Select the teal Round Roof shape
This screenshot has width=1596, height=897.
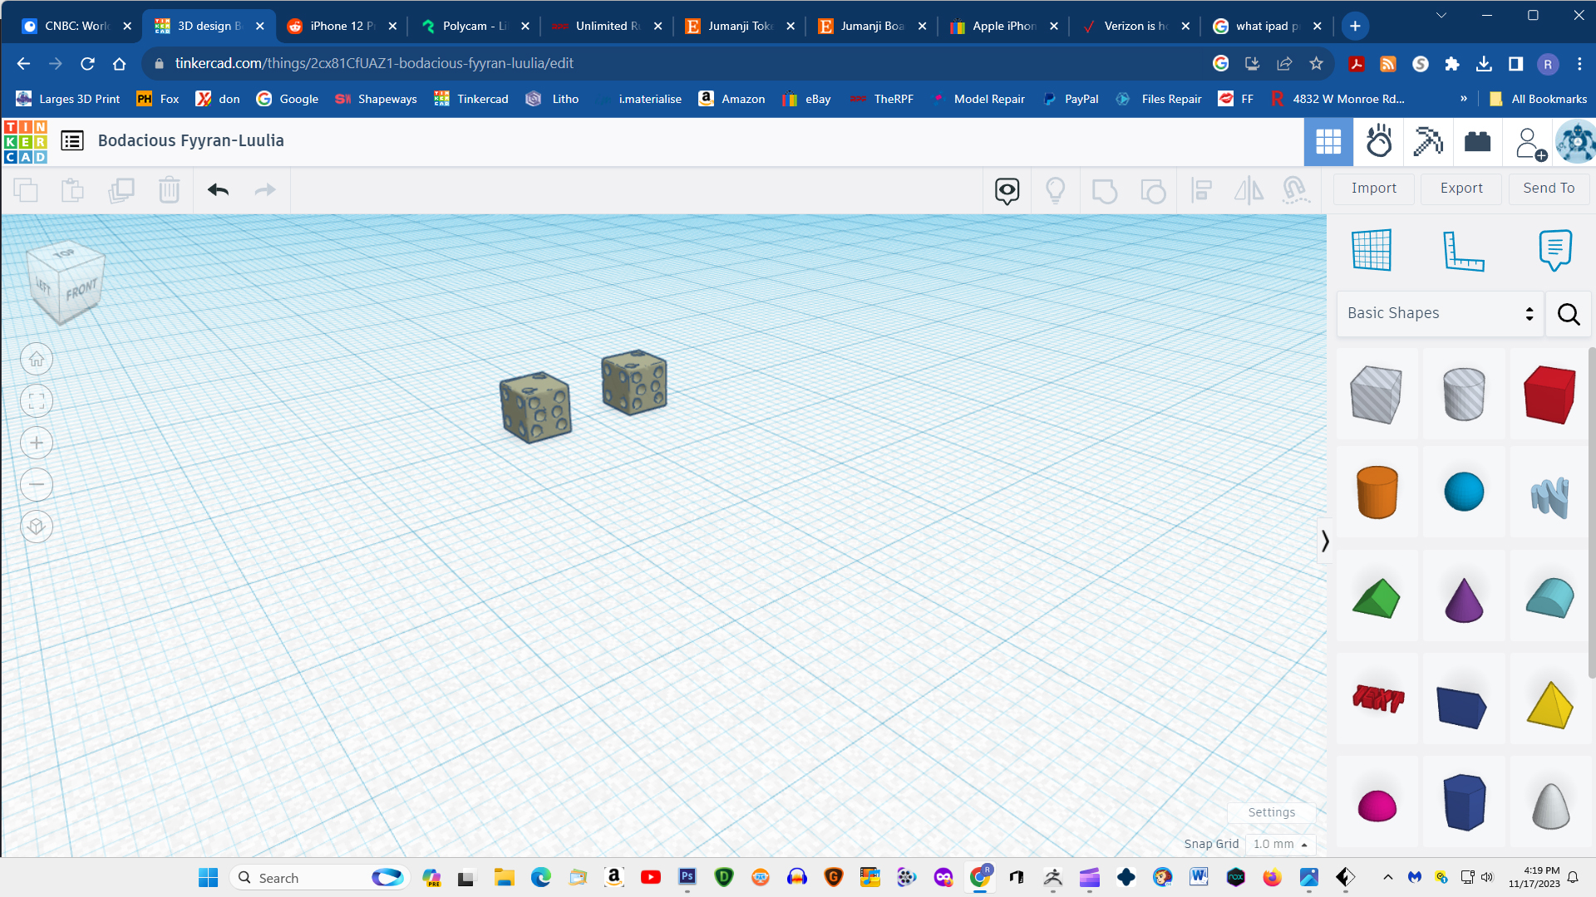click(x=1549, y=598)
